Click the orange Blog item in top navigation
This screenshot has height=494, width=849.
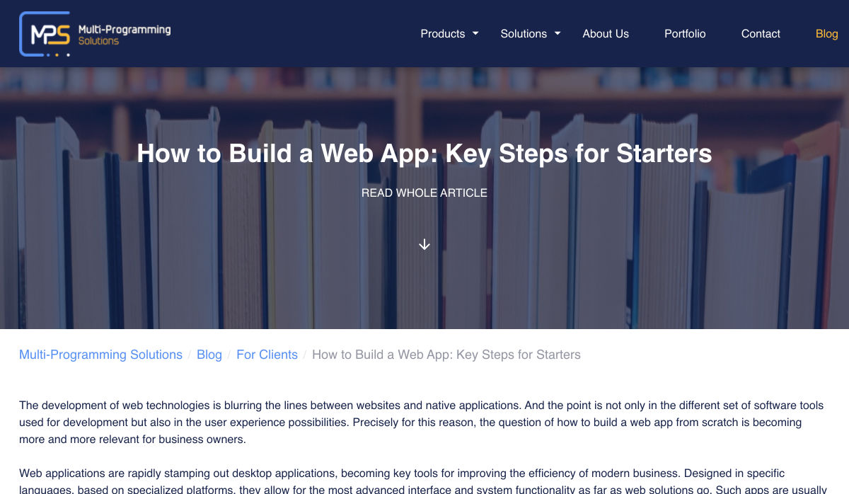(x=826, y=34)
